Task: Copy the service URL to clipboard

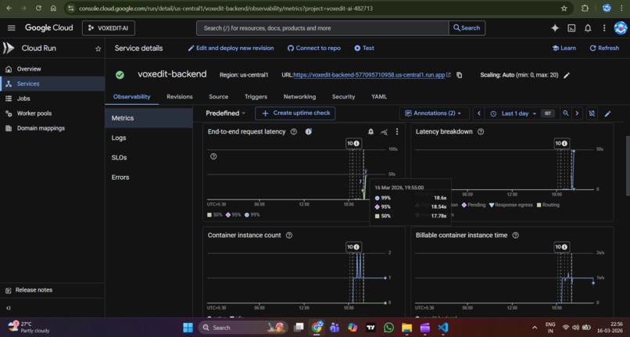Action: click(x=460, y=75)
